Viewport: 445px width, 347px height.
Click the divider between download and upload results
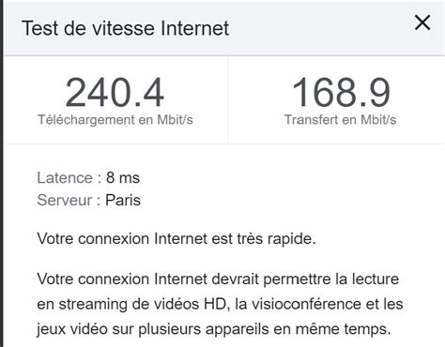click(x=228, y=99)
